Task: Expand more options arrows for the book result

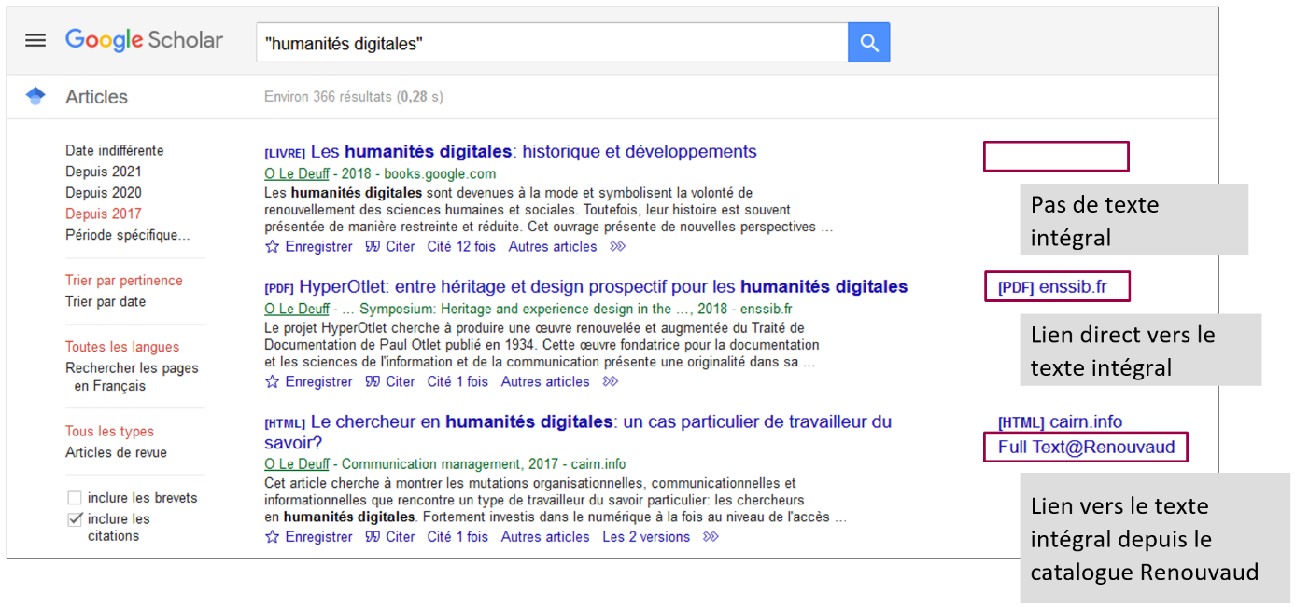Action: [617, 247]
